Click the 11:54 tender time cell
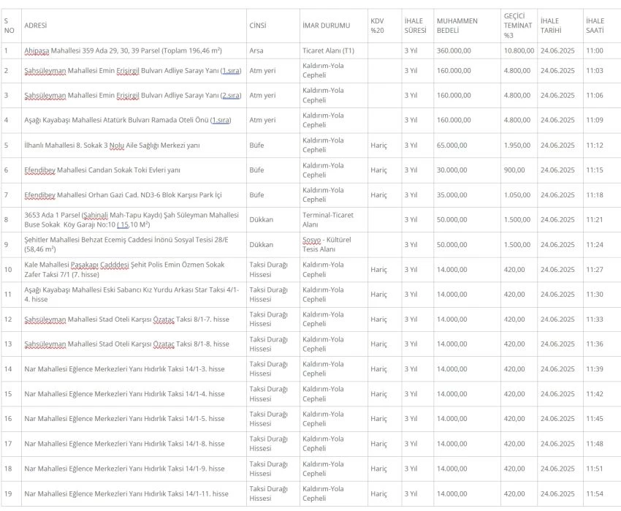Viewport: 621px width, 511px height. [594, 493]
